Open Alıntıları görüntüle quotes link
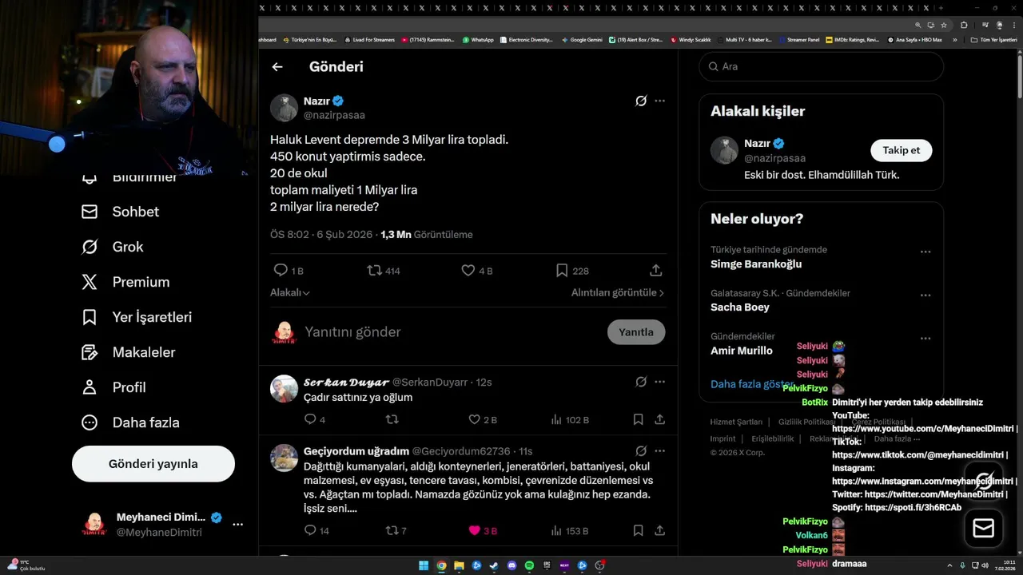The image size is (1023, 575). point(618,293)
